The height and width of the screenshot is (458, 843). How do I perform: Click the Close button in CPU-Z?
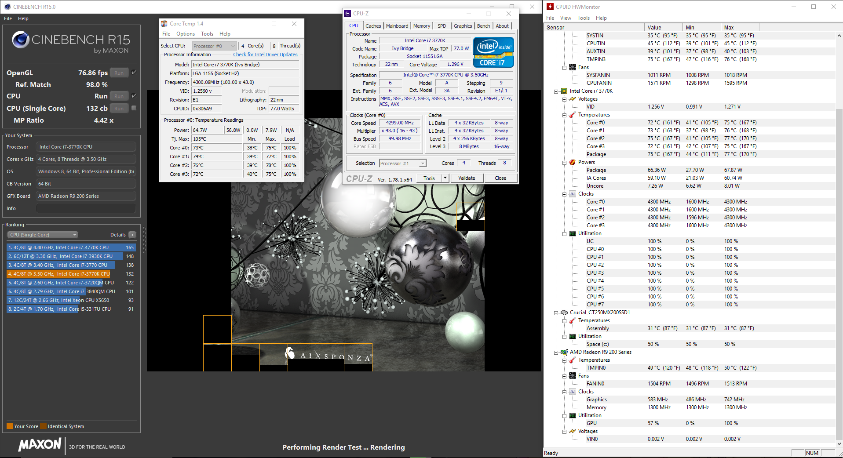[x=500, y=178]
